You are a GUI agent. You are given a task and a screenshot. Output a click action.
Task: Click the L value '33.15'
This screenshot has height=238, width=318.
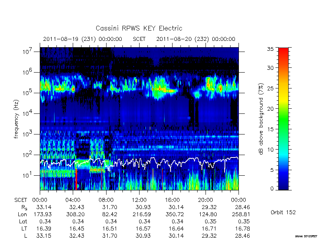44,236
